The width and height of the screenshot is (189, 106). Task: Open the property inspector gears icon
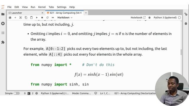186,14
